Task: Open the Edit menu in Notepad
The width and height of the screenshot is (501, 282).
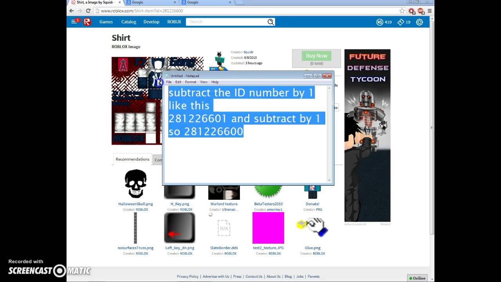Action: [x=178, y=82]
